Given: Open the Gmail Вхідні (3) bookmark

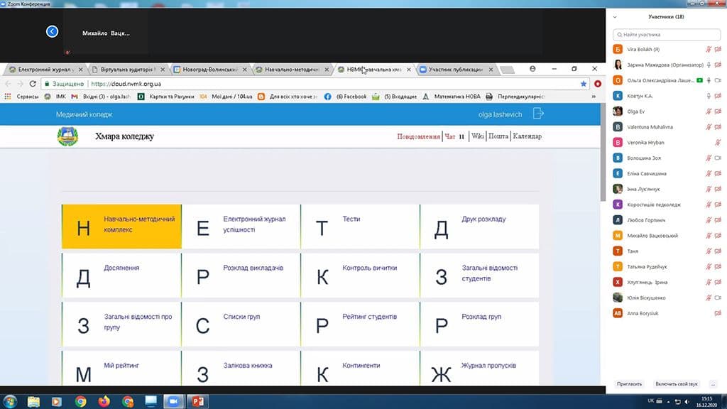Looking at the screenshot, I should [x=101, y=97].
